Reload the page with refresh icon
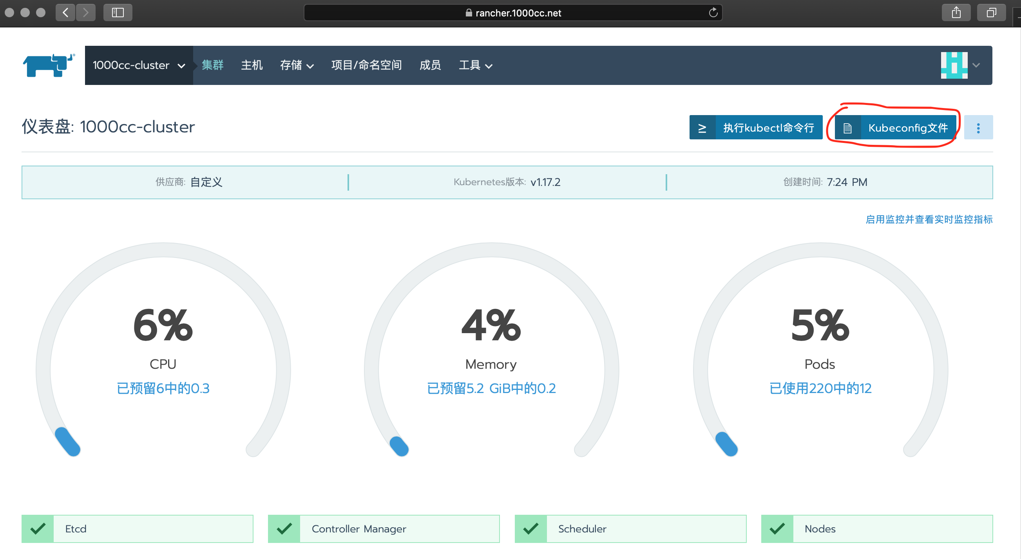The width and height of the screenshot is (1021, 559). 713,13
